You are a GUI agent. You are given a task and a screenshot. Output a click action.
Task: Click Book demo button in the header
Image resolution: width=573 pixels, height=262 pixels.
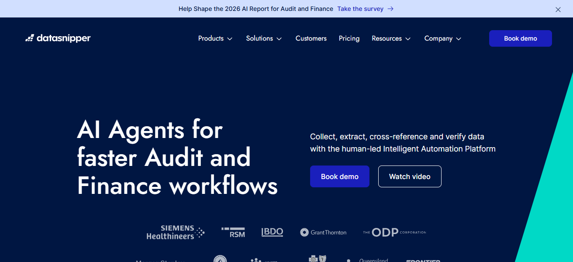[x=520, y=38]
